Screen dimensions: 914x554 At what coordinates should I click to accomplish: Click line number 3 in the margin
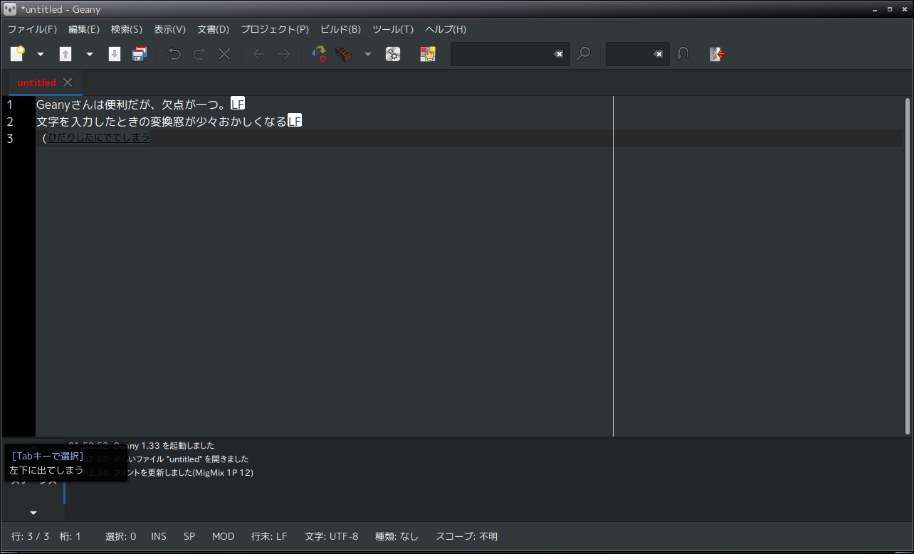pyautogui.click(x=10, y=139)
